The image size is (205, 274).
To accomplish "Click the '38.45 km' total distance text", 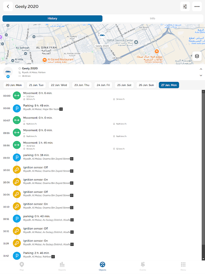I will [26, 76].
